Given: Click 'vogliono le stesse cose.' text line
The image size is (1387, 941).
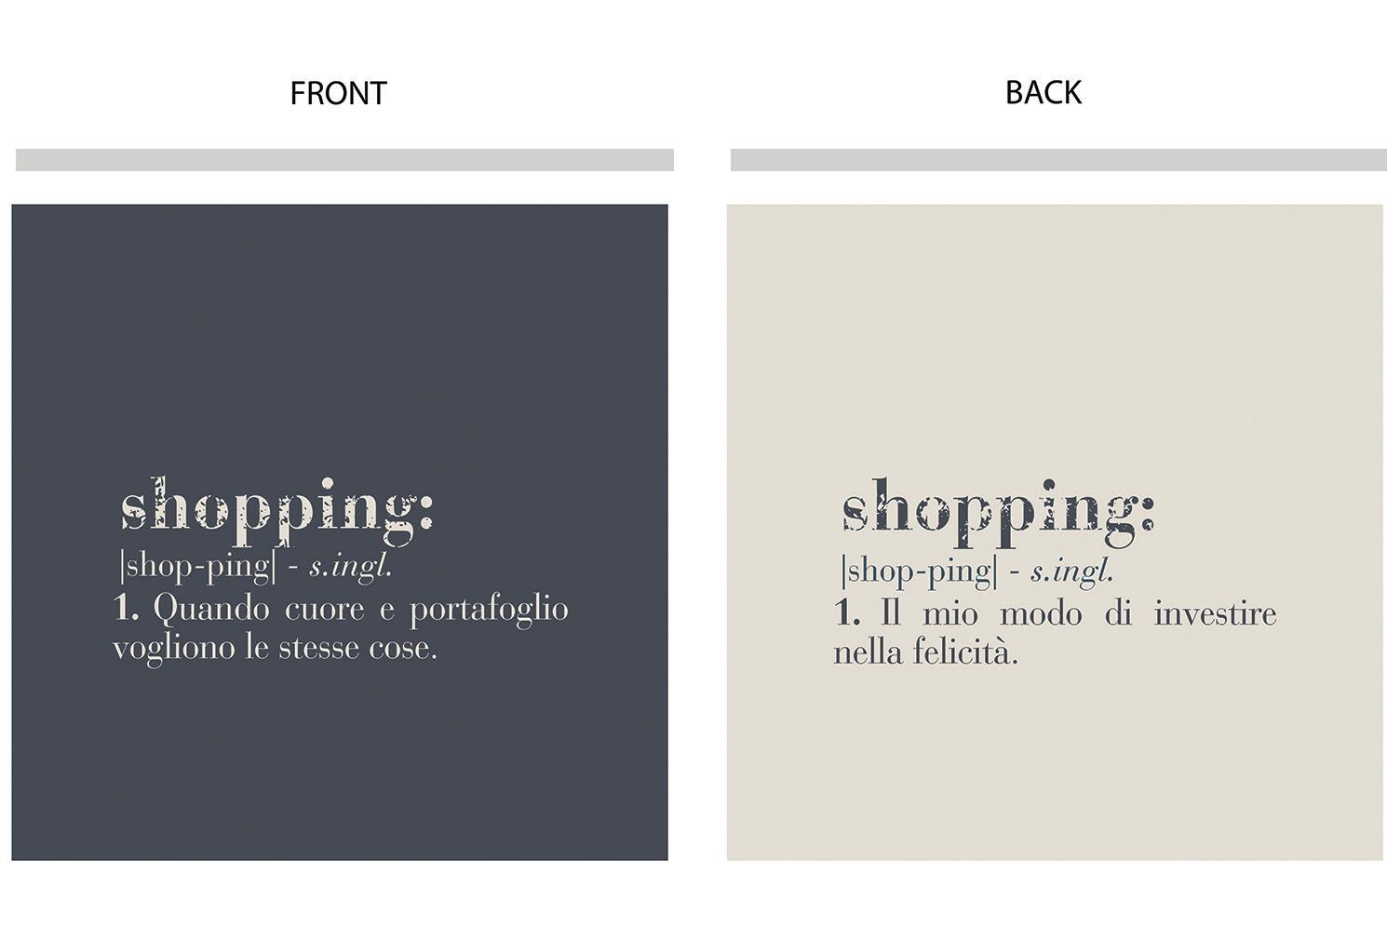Looking at the screenshot, I should pyautogui.click(x=275, y=648).
